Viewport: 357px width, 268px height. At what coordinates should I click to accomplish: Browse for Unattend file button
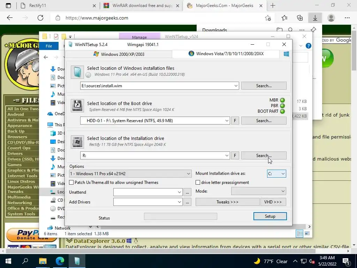tap(187, 192)
